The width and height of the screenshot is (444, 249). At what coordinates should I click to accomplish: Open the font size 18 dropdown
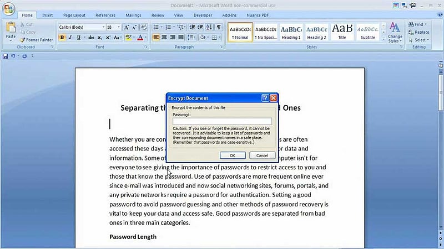[119, 27]
